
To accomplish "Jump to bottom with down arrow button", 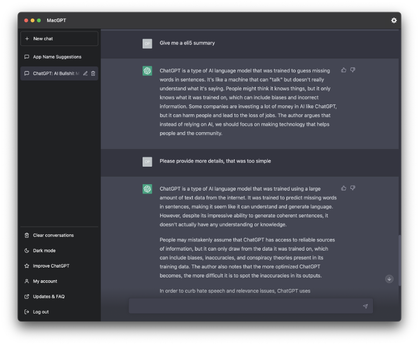I will (389, 279).
